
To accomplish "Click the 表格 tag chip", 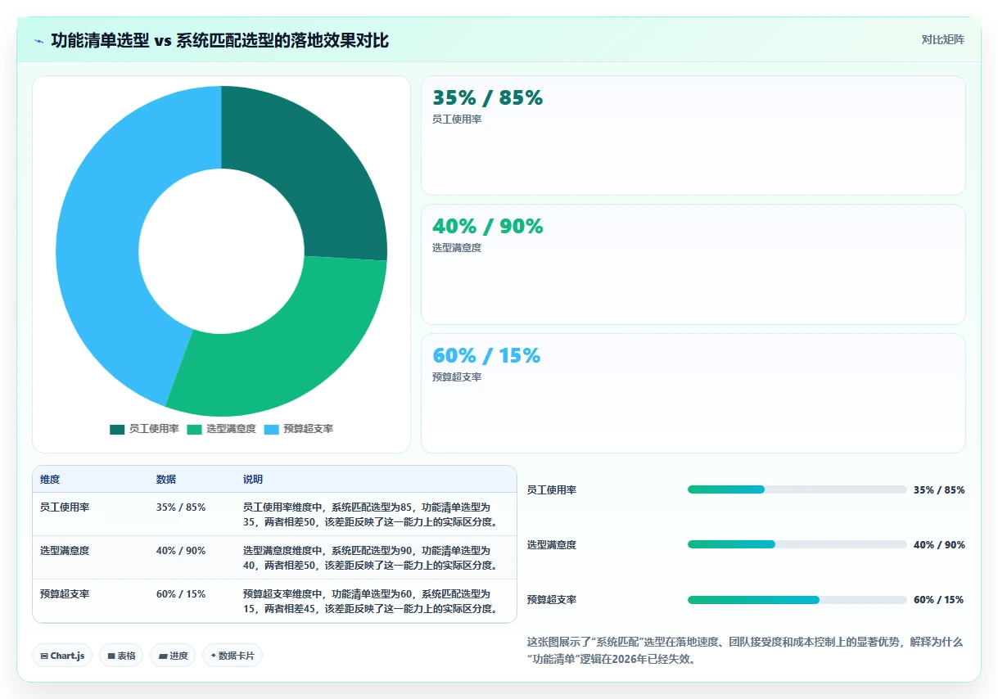I will (121, 656).
